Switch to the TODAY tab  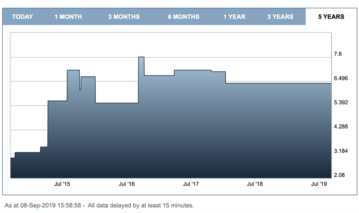22,17
